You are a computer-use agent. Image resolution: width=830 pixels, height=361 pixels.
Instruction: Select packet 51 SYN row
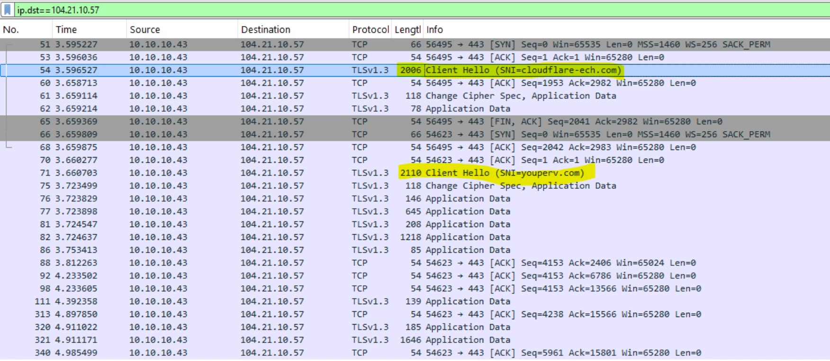point(415,44)
